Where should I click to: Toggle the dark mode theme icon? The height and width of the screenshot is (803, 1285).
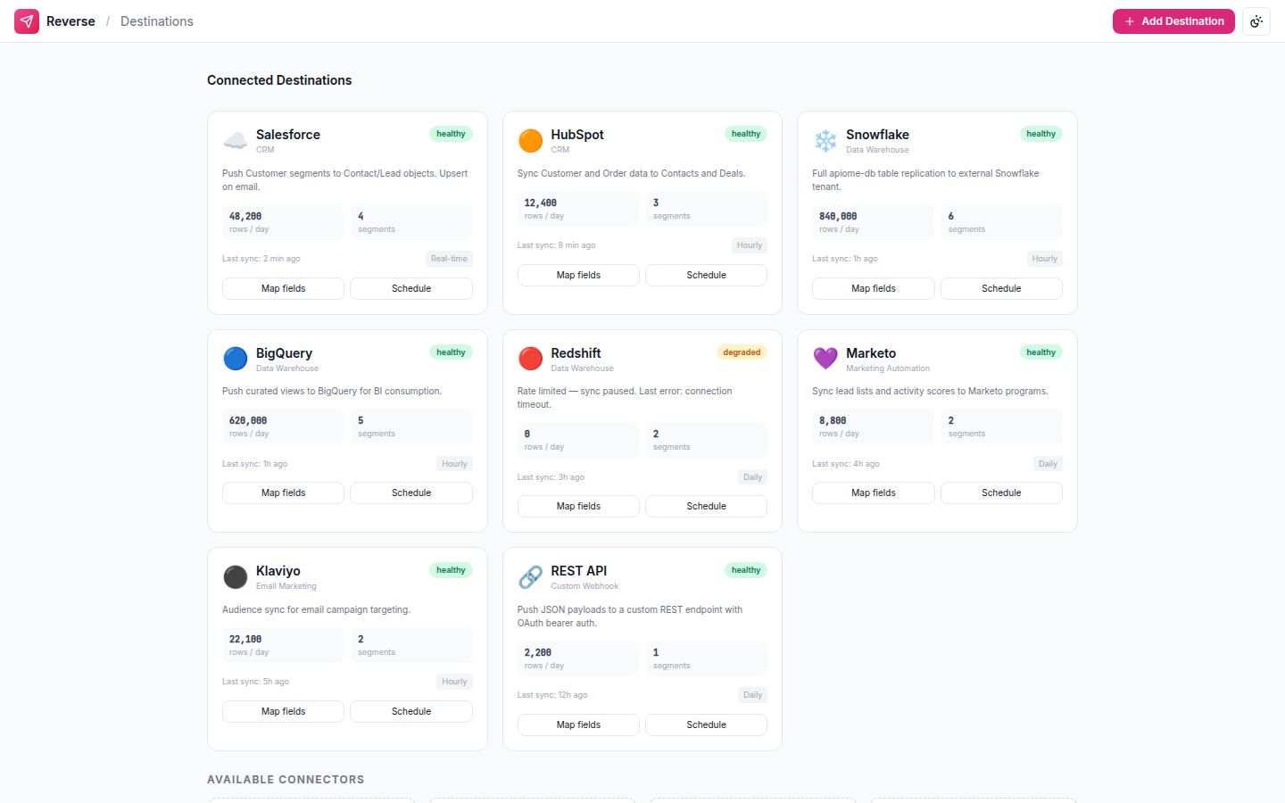pos(1256,21)
